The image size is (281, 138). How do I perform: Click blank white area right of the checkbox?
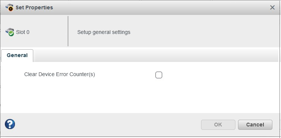click(220, 75)
